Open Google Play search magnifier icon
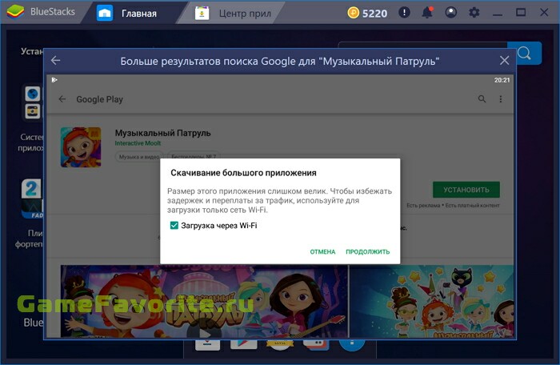The image size is (560, 365). 482,99
